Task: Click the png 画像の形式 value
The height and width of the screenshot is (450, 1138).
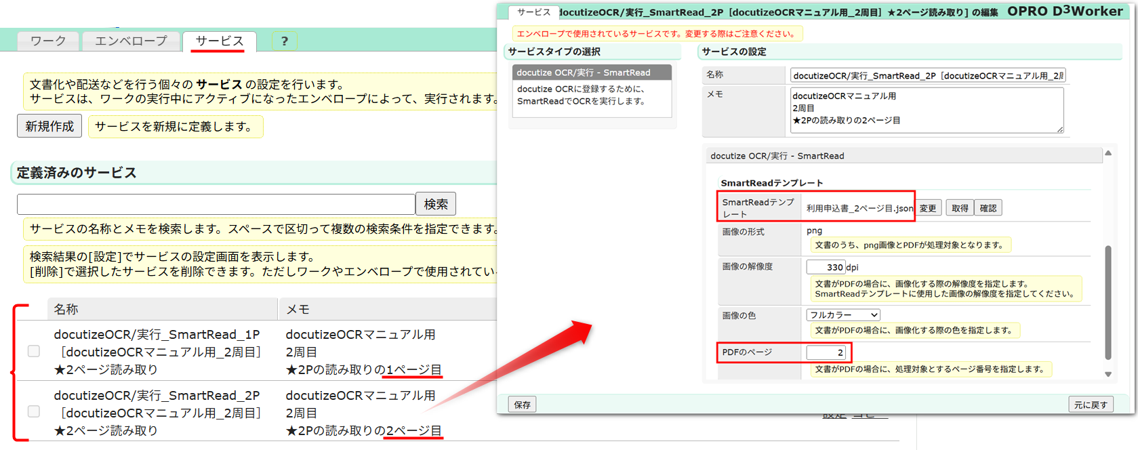Action: [814, 230]
